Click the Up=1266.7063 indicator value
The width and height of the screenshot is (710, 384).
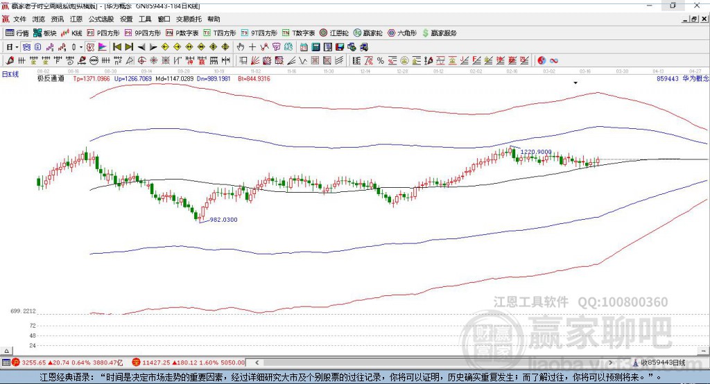(x=132, y=79)
